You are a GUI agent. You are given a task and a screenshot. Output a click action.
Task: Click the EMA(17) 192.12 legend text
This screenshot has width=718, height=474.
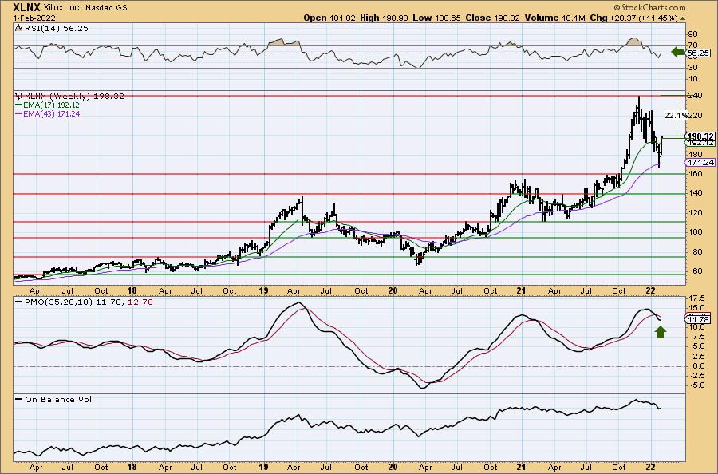[52, 105]
